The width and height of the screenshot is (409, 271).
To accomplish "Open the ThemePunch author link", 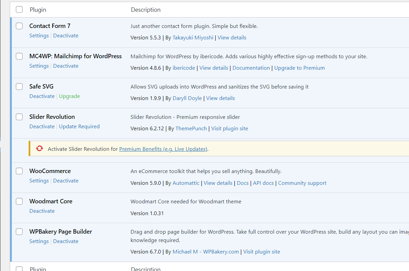I will click(191, 129).
